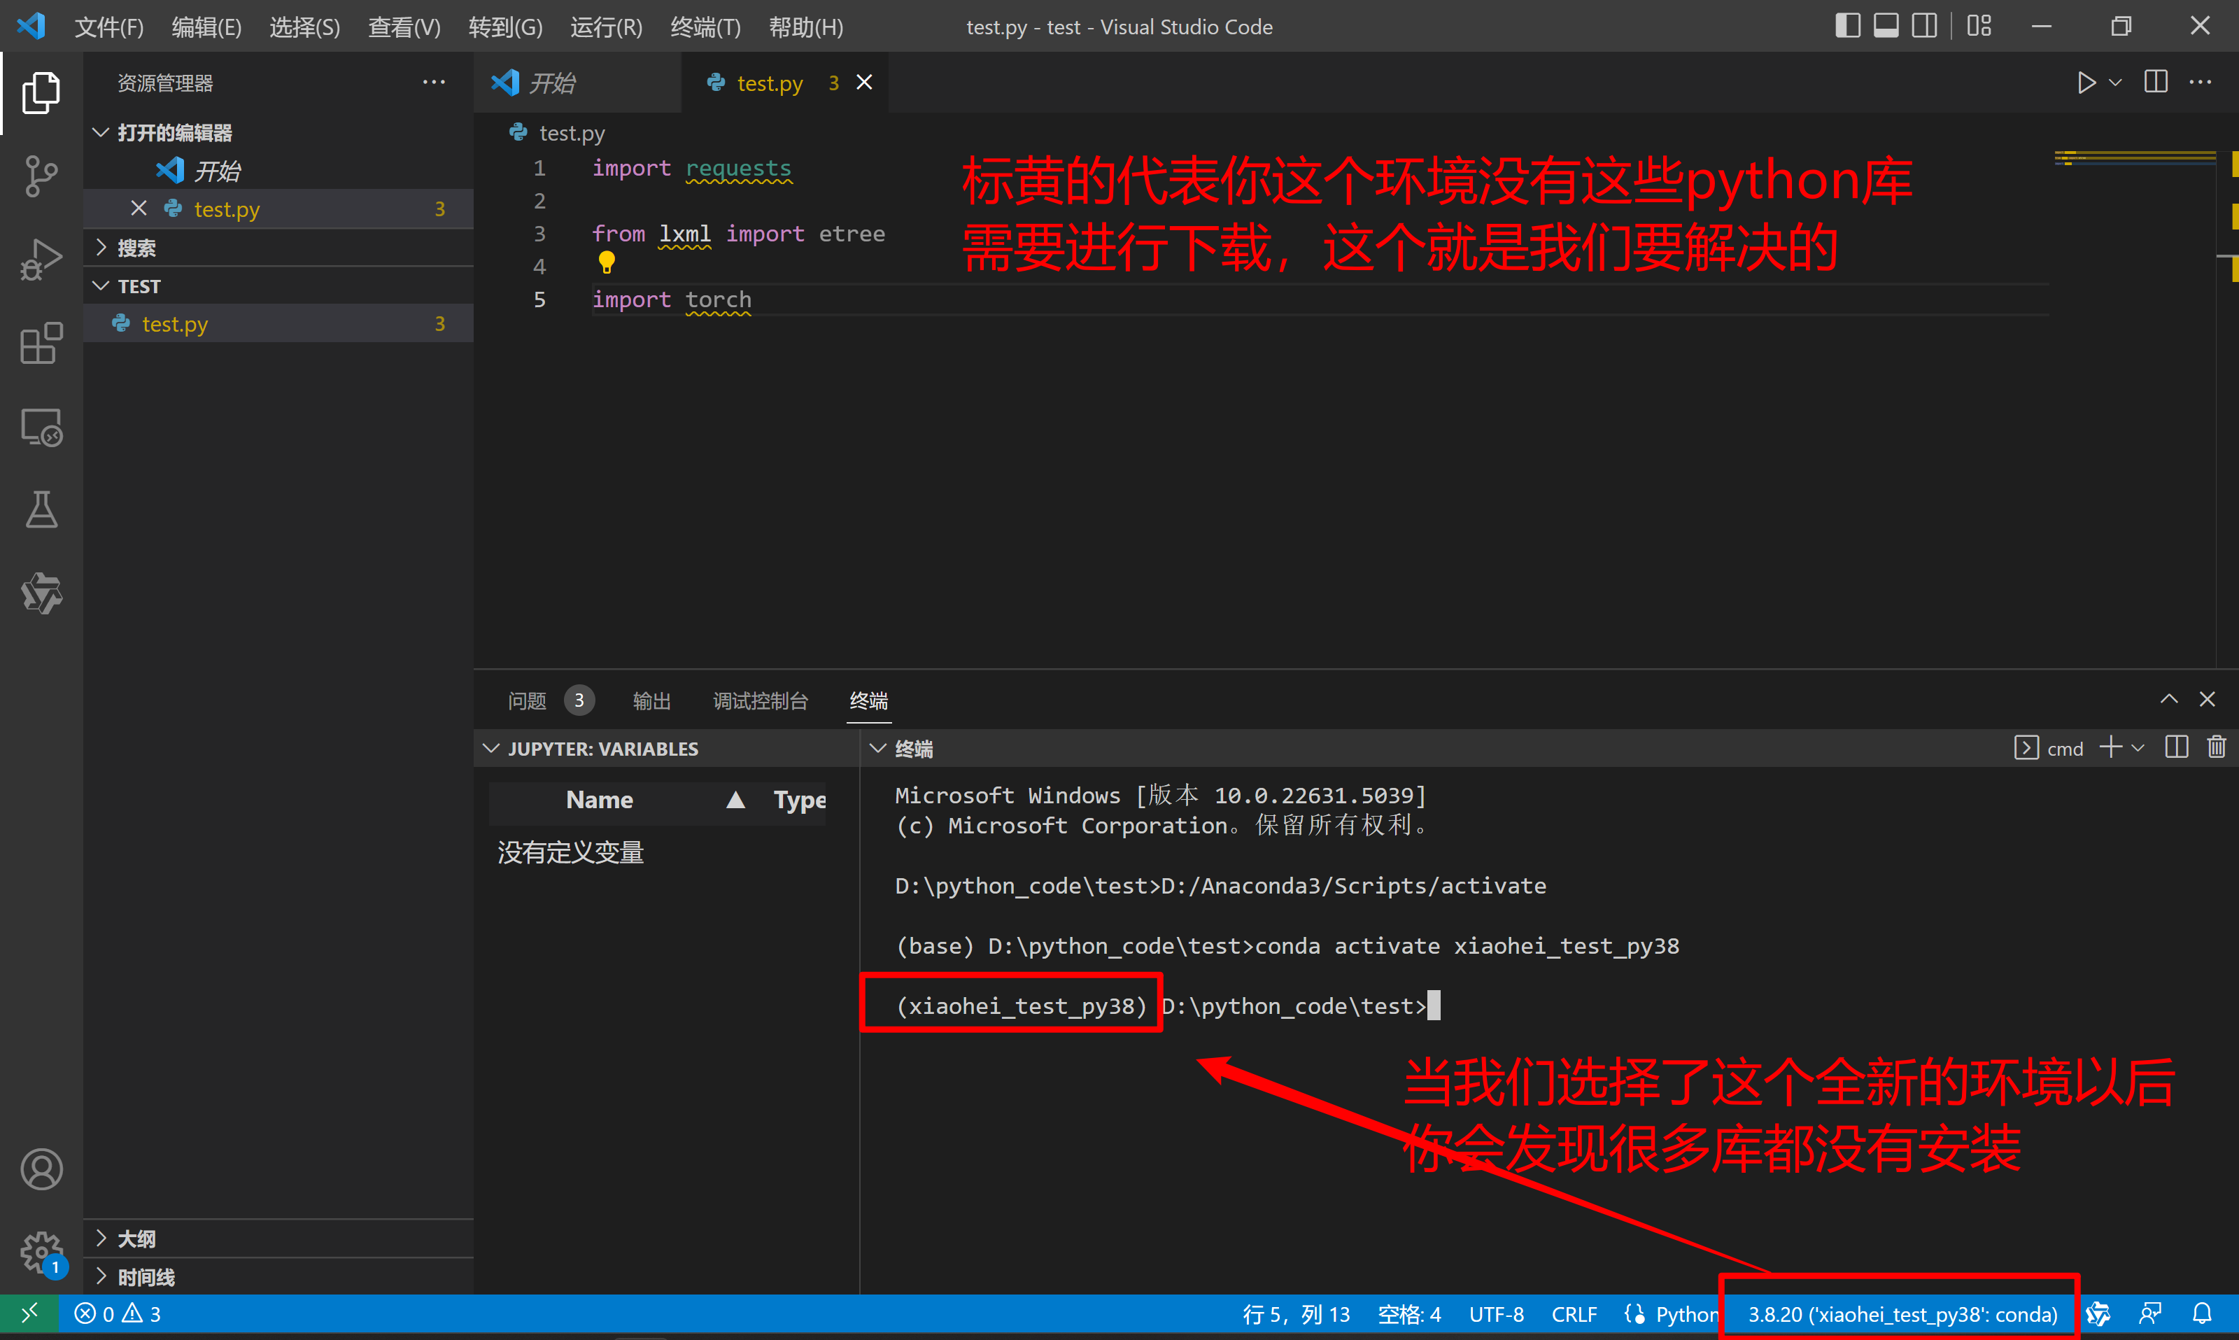Toggle secondary sidebar layout button
The height and width of the screenshot is (1340, 2239).
point(1924,26)
